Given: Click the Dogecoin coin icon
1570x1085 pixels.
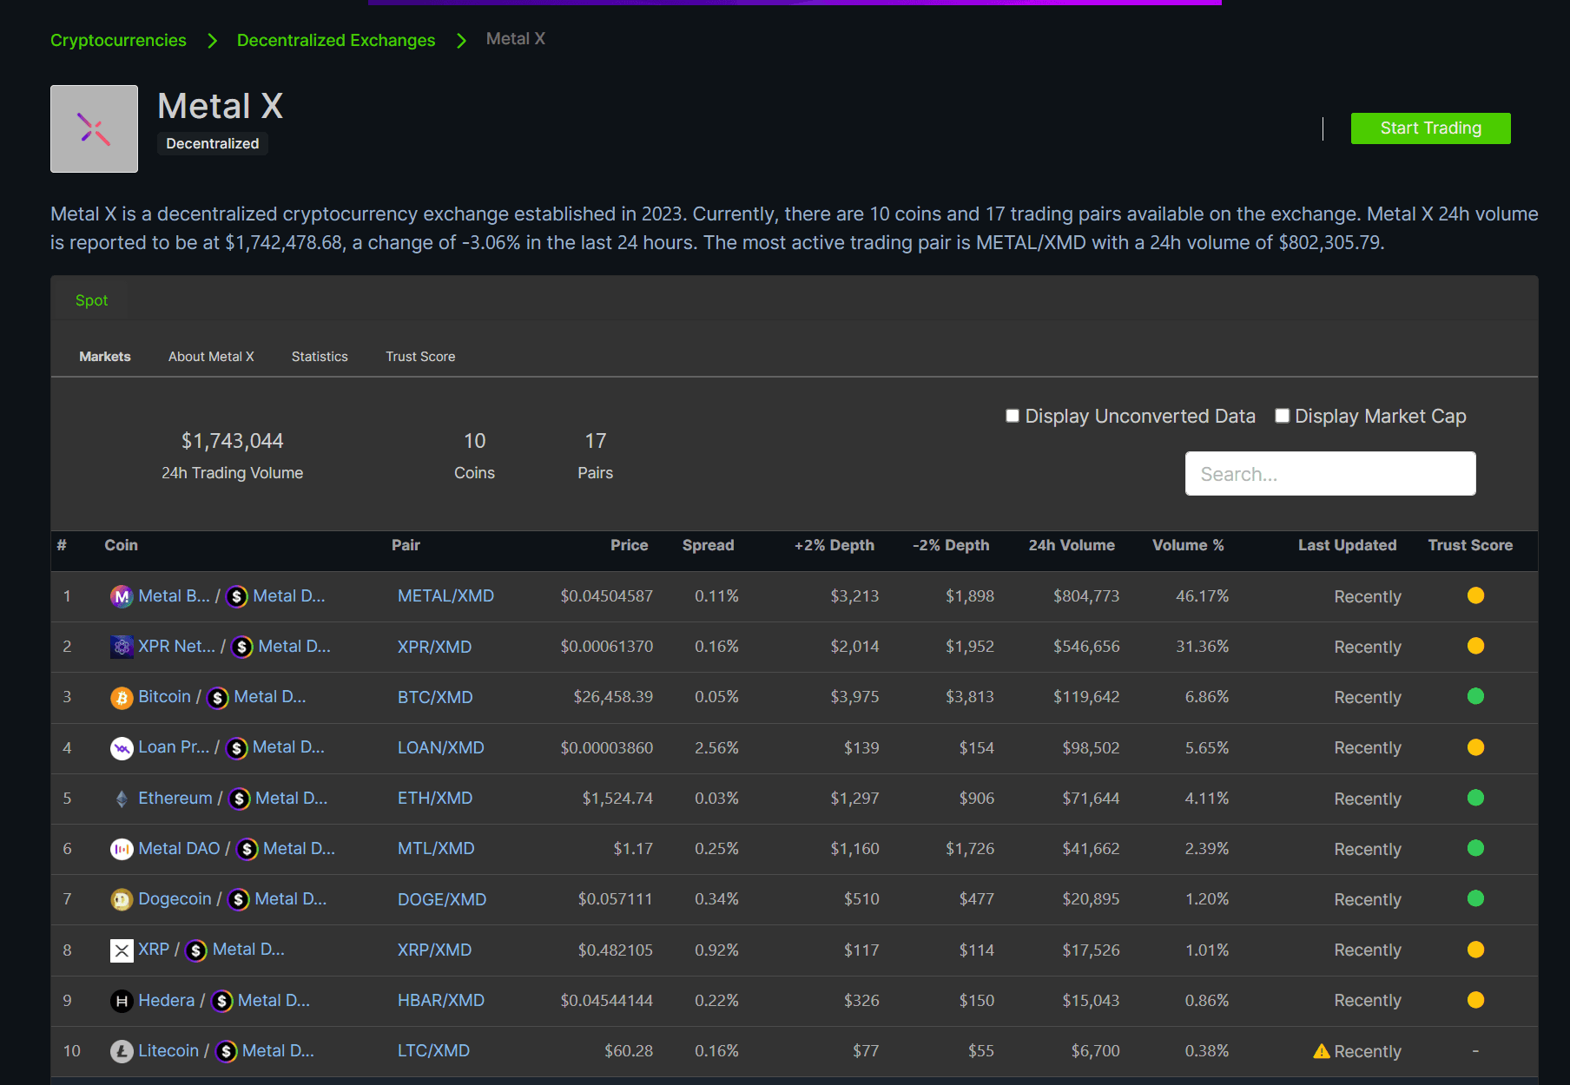Looking at the screenshot, I should pos(122,899).
